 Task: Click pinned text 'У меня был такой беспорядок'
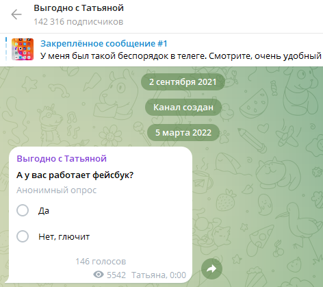click(105, 56)
